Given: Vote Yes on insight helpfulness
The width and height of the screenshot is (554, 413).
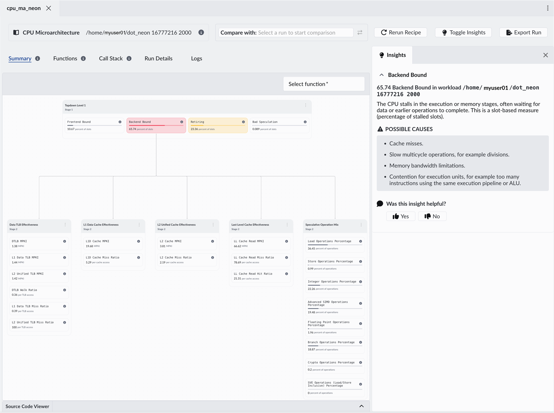Looking at the screenshot, I should pyautogui.click(x=401, y=216).
